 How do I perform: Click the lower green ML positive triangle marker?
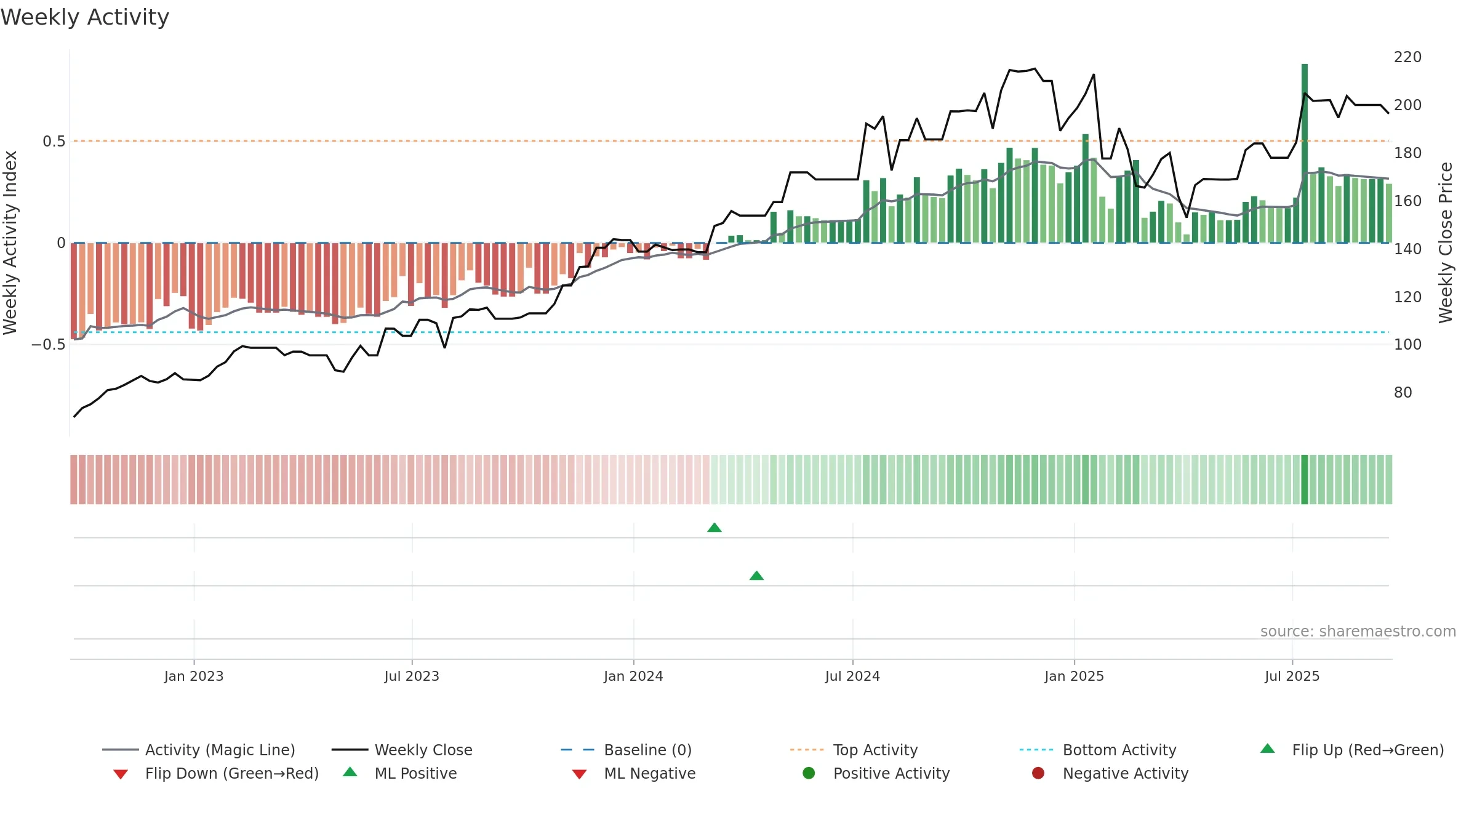pos(757,576)
